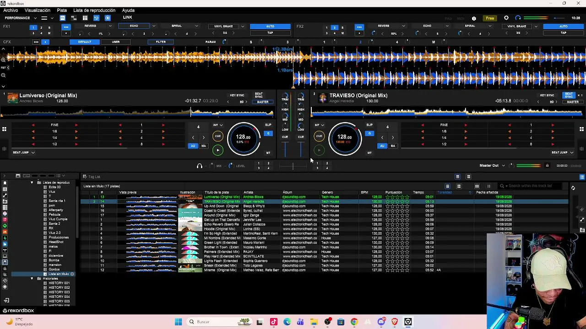
Task: Click the Windows Start button
Action: click(x=178, y=322)
